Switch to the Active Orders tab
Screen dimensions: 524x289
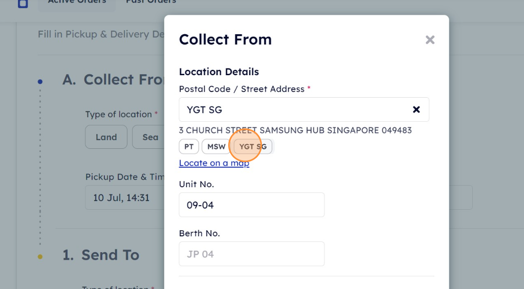[77, 2]
